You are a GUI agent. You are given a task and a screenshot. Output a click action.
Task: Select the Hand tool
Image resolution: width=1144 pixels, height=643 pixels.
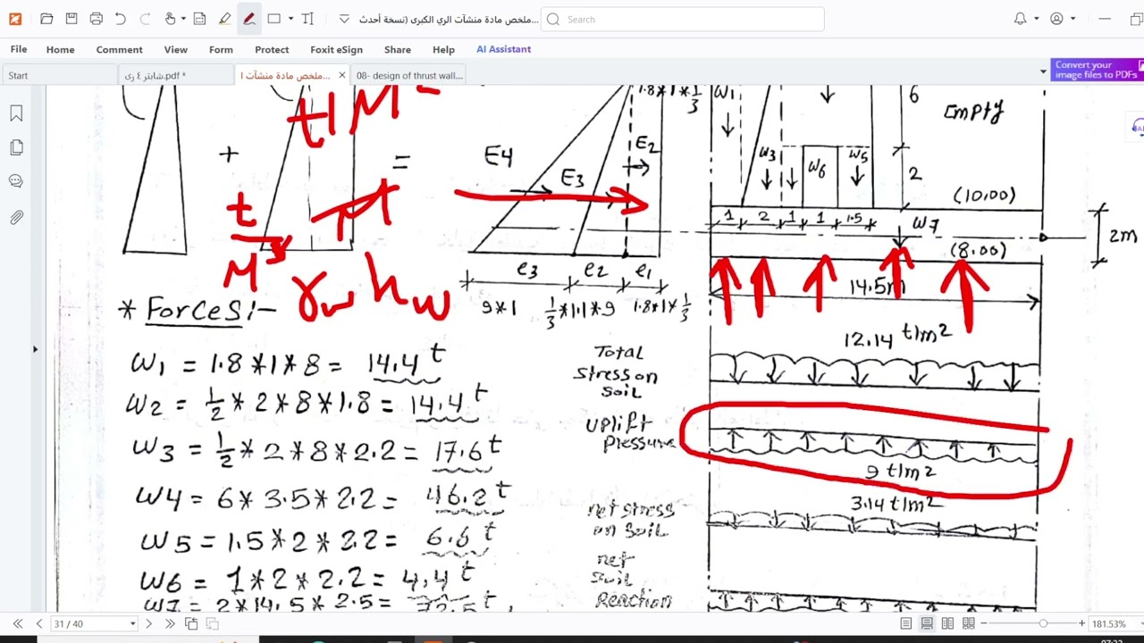pyautogui.click(x=171, y=19)
